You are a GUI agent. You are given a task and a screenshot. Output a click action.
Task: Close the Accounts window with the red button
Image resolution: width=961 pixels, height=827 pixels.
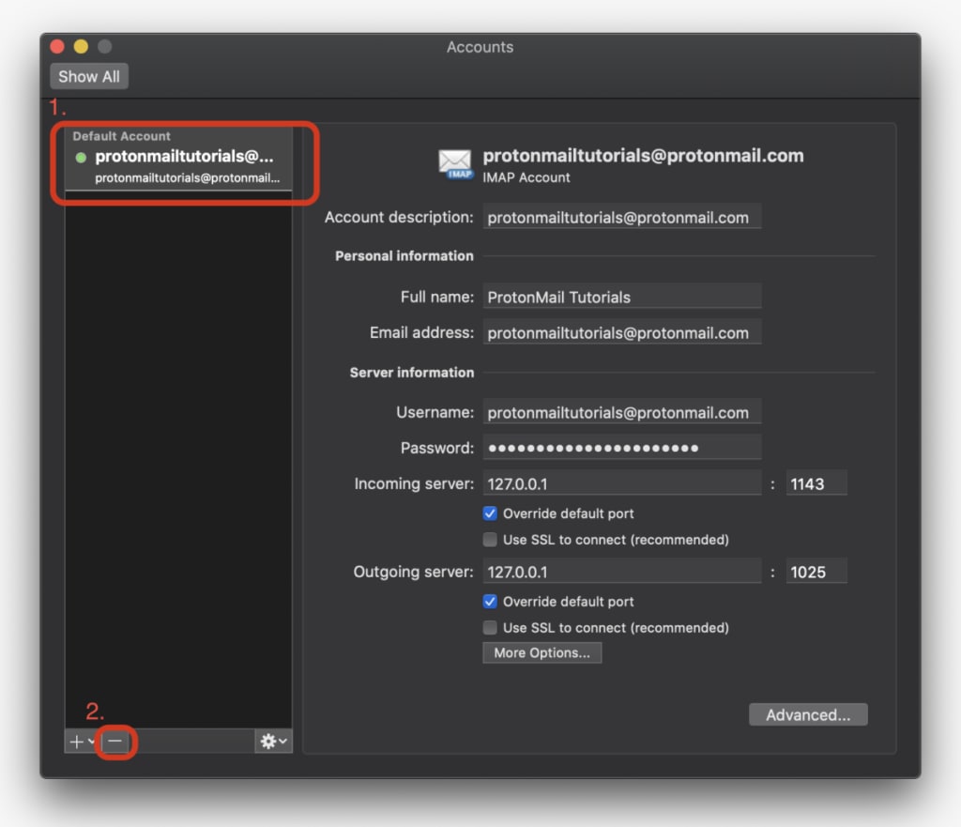click(x=57, y=47)
